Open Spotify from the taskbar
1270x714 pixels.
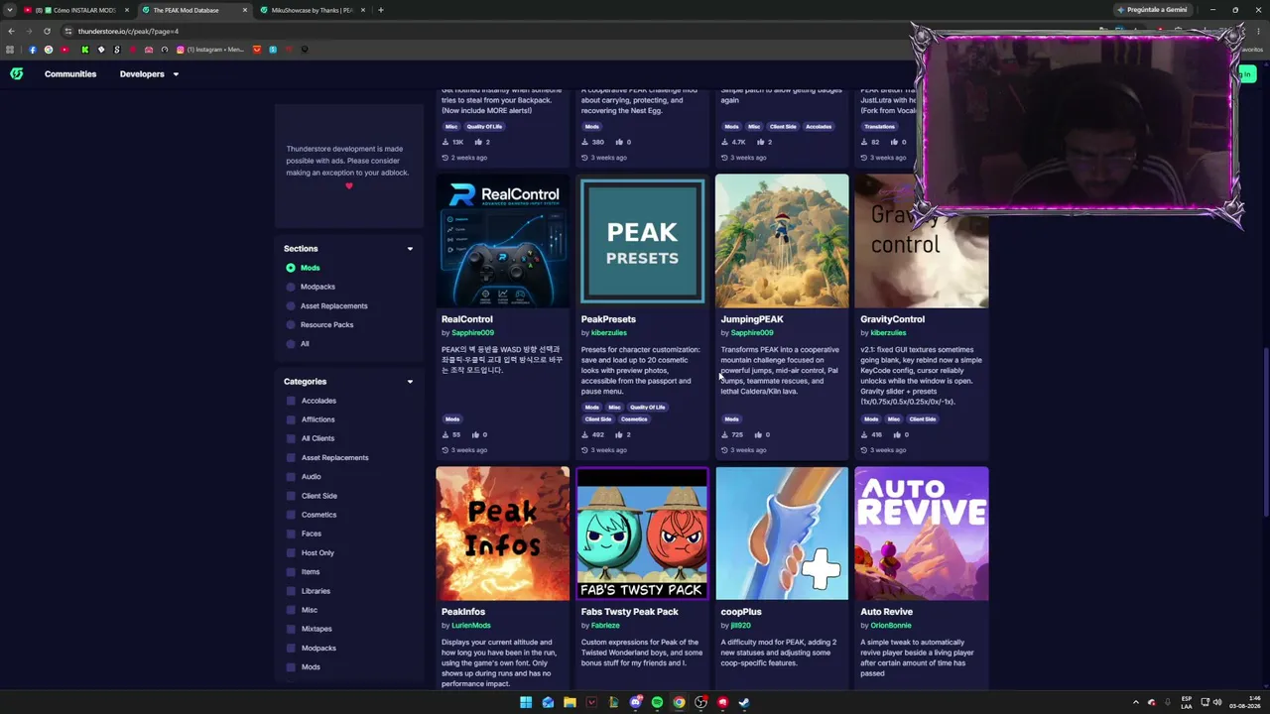[657, 702]
